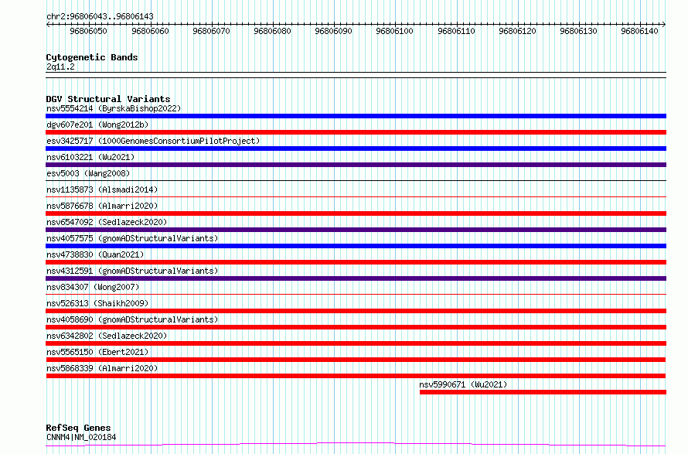Click ruler position 96806060
Image resolution: width=688 pixels, height=454 pixels.
pyautogui.click(x=150, y=31)
